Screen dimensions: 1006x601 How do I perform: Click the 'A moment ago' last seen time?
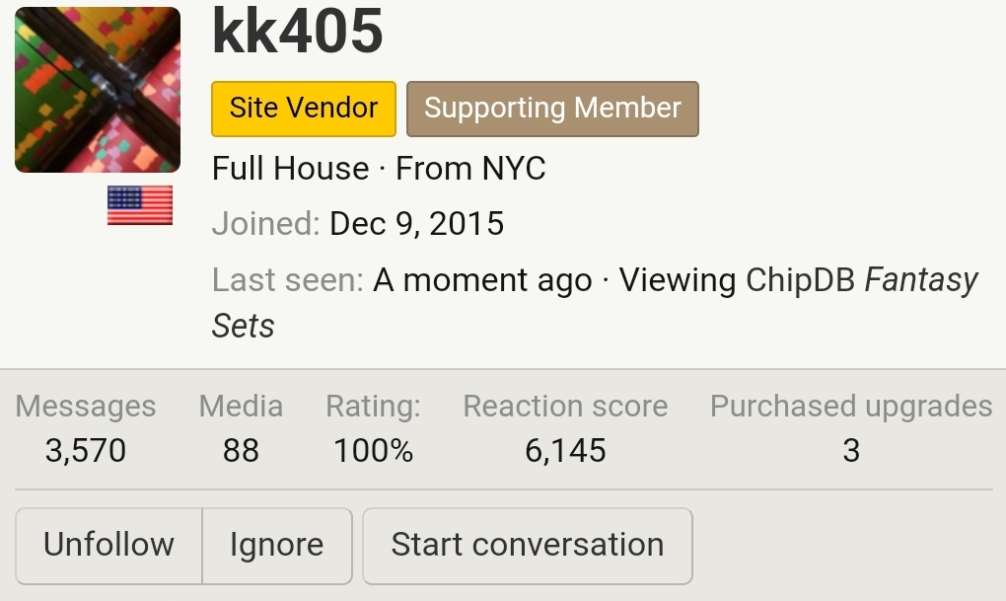(482, 281)
